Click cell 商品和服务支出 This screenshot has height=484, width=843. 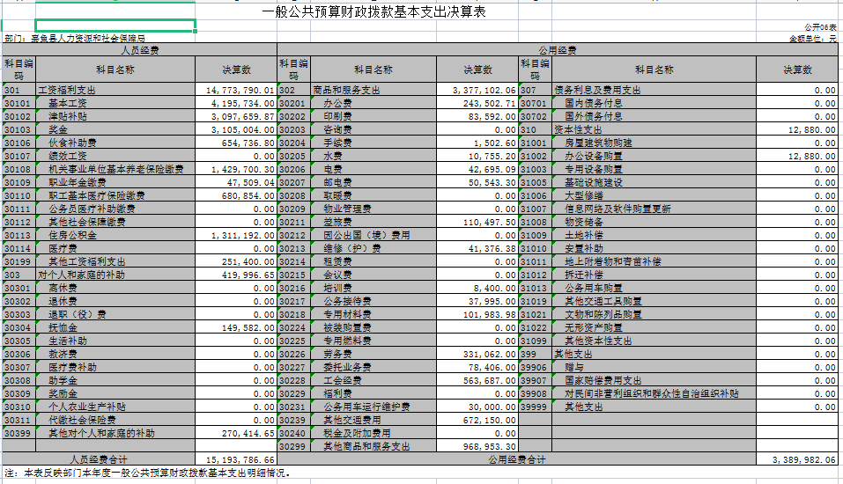(373, 90)
